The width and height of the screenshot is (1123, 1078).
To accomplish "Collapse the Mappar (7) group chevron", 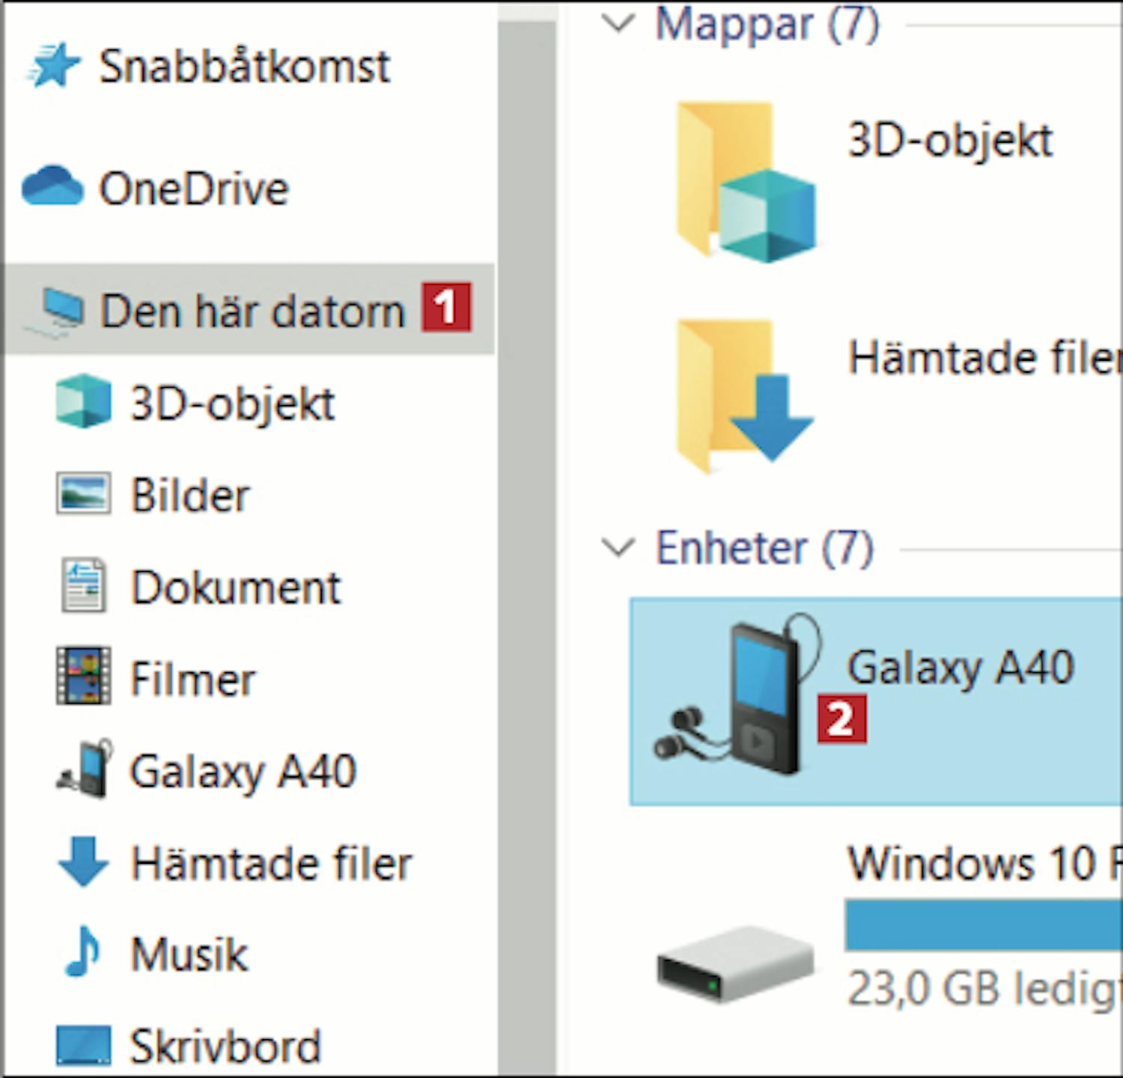I will click(x=618, y=23).
